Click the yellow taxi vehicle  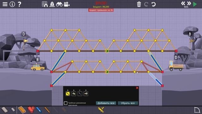(38, 67)
